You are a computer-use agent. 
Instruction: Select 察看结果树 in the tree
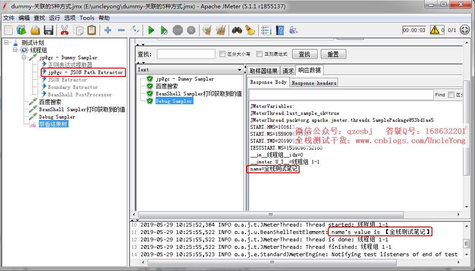[x=53, y=124]
